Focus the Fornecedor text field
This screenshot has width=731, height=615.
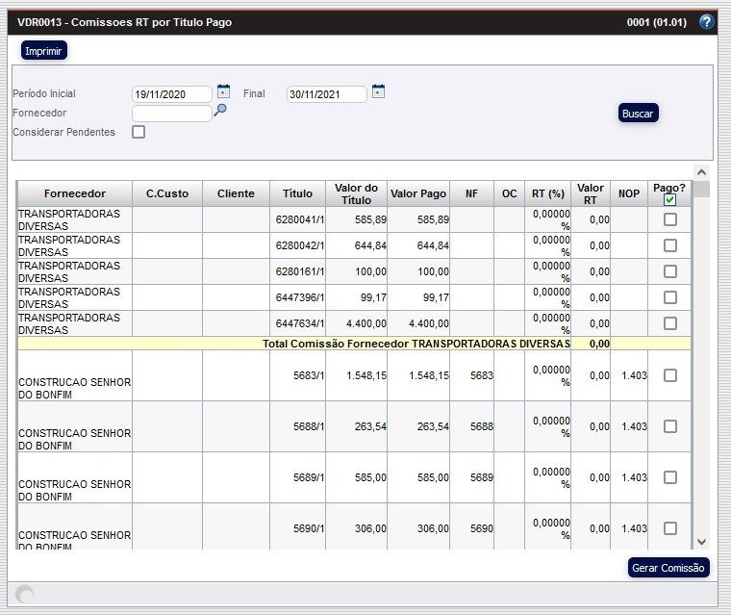click(171, 114)
